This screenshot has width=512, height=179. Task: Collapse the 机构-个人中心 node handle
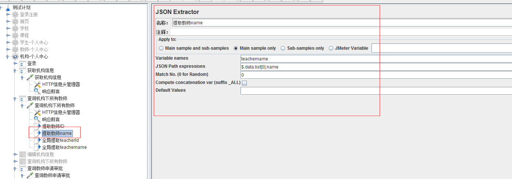8,57
